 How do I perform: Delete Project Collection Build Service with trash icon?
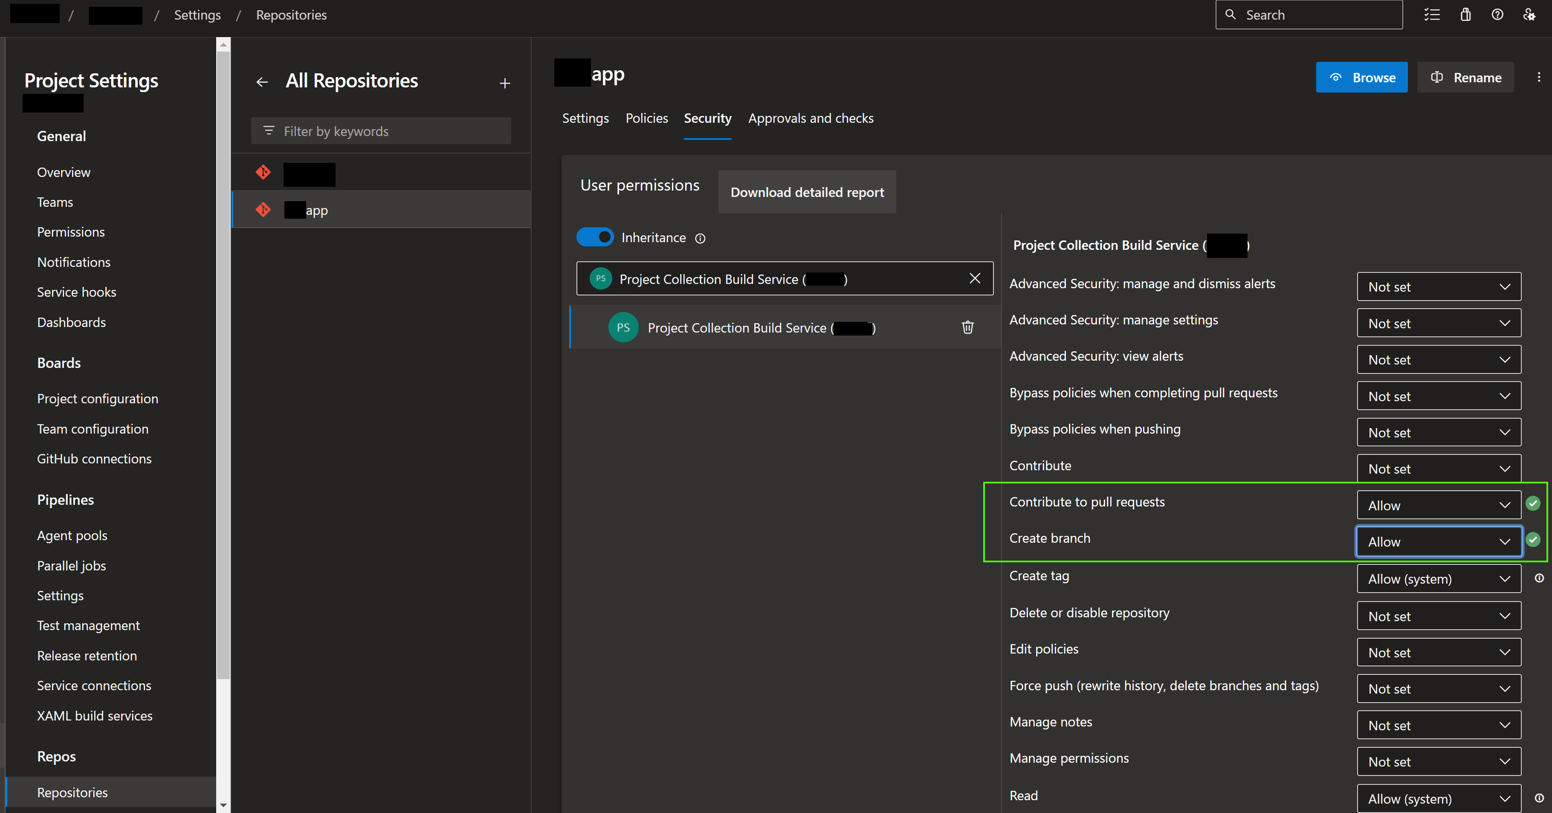tap(967, 327)
